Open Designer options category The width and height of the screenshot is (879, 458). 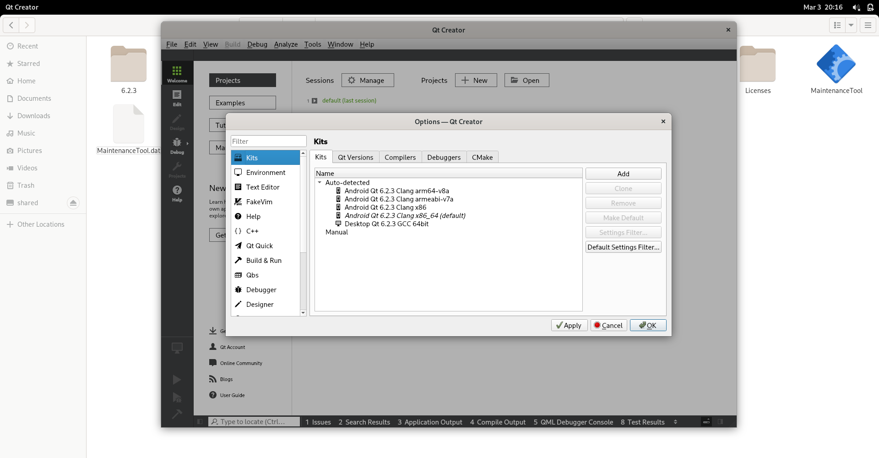click(266, 304)
